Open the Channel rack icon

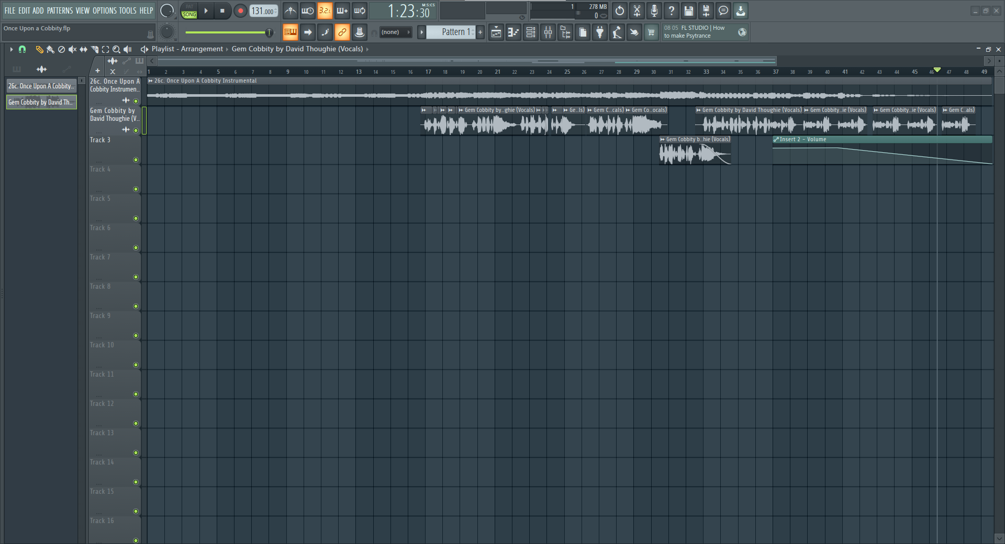(x=531, y=32)
